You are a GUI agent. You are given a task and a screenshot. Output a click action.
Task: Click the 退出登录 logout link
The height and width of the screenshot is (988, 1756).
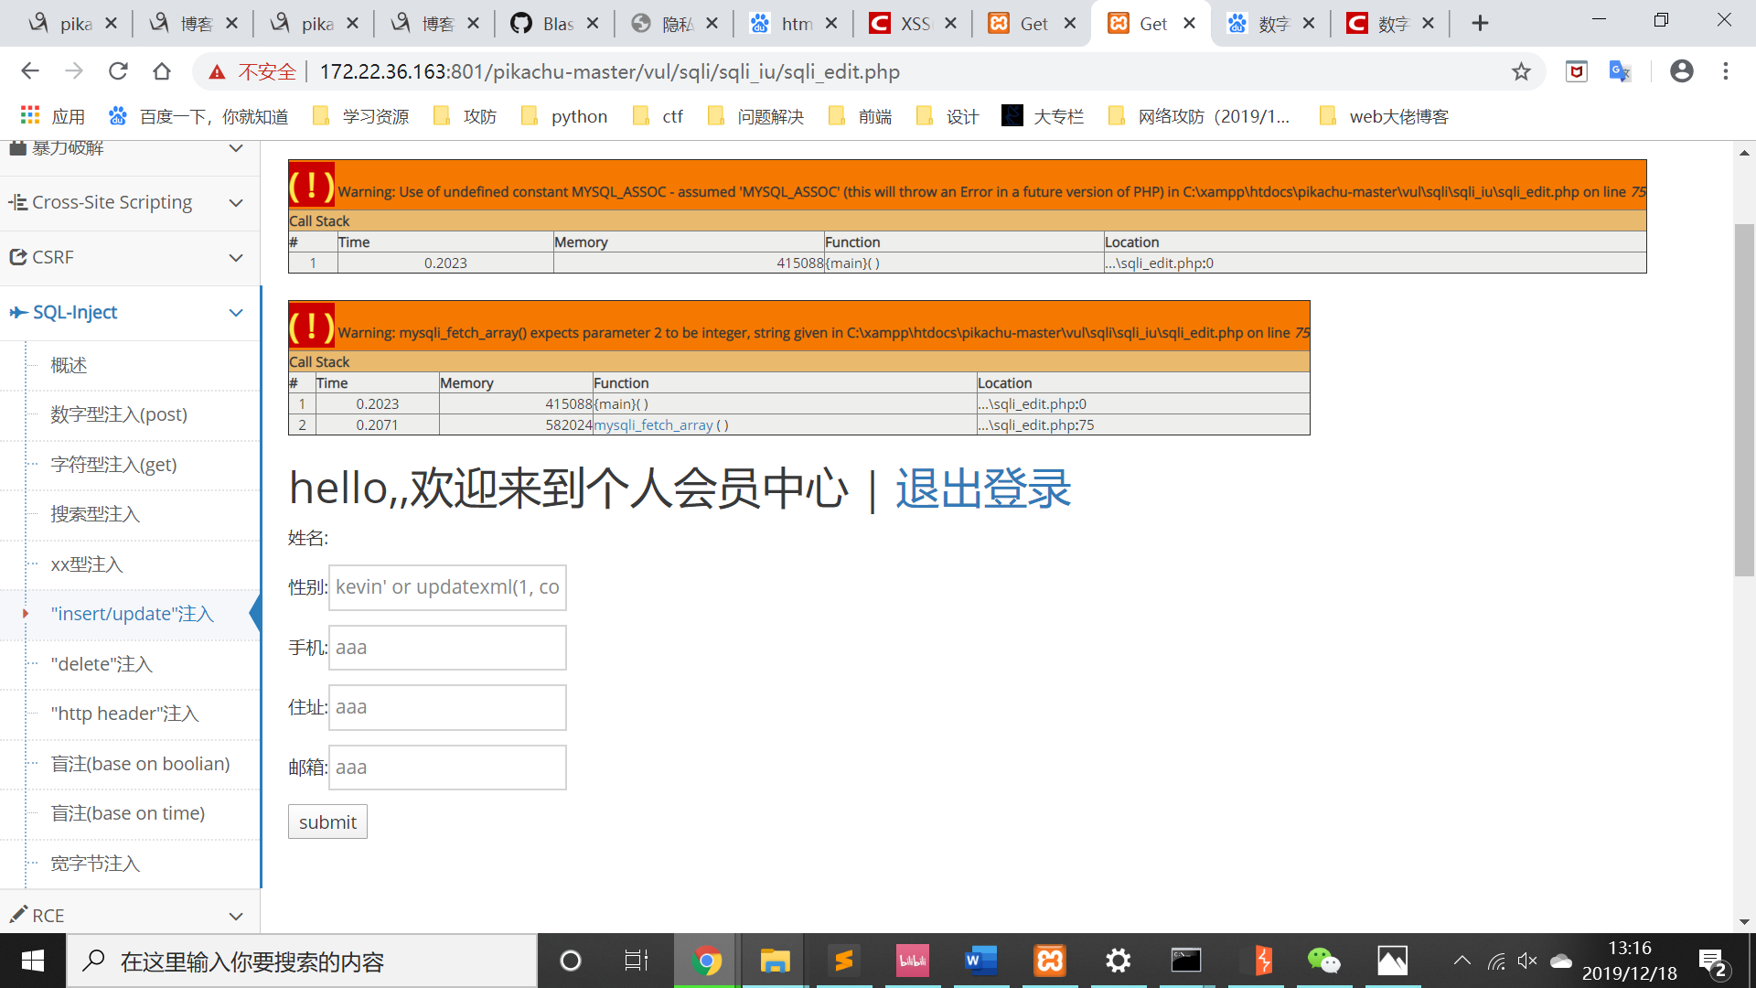click(983, 489)
